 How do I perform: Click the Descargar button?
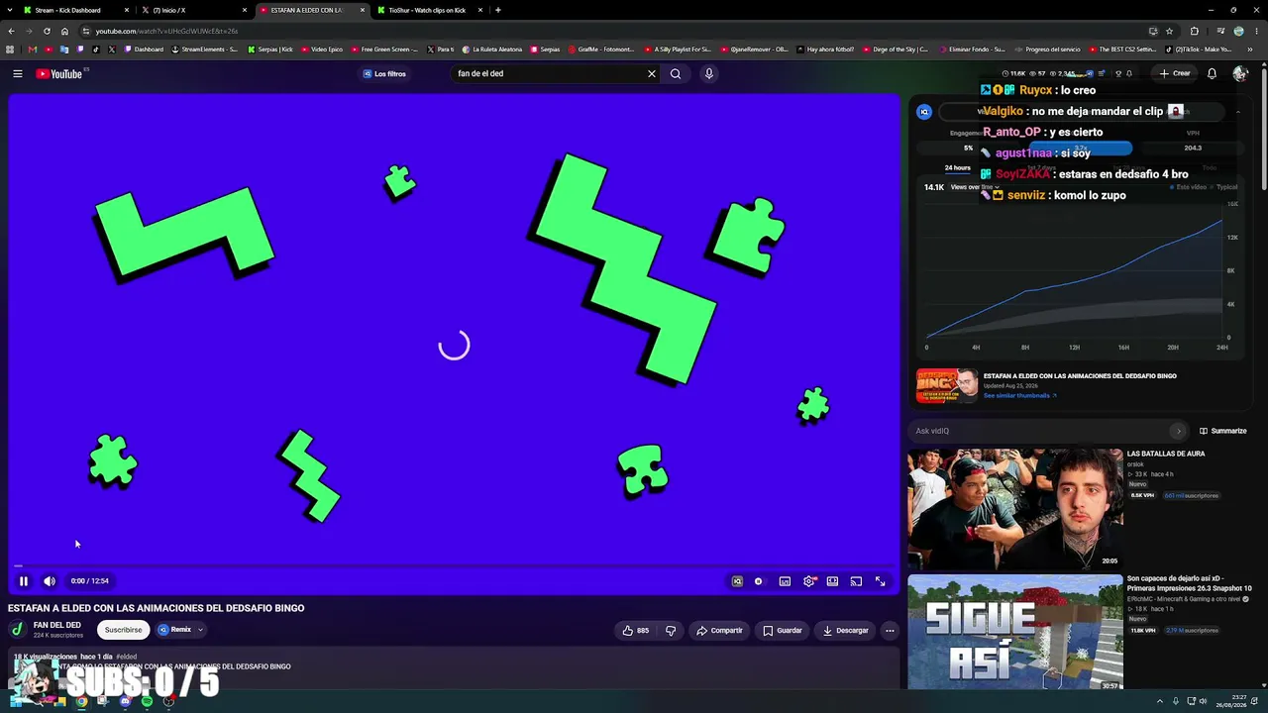pyautogui.click(x=845, y=630)
